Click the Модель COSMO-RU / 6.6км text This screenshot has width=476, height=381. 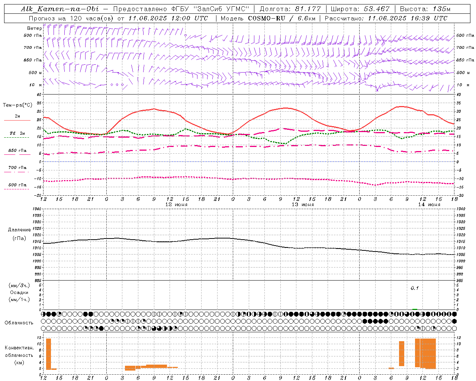coord(267,18)
